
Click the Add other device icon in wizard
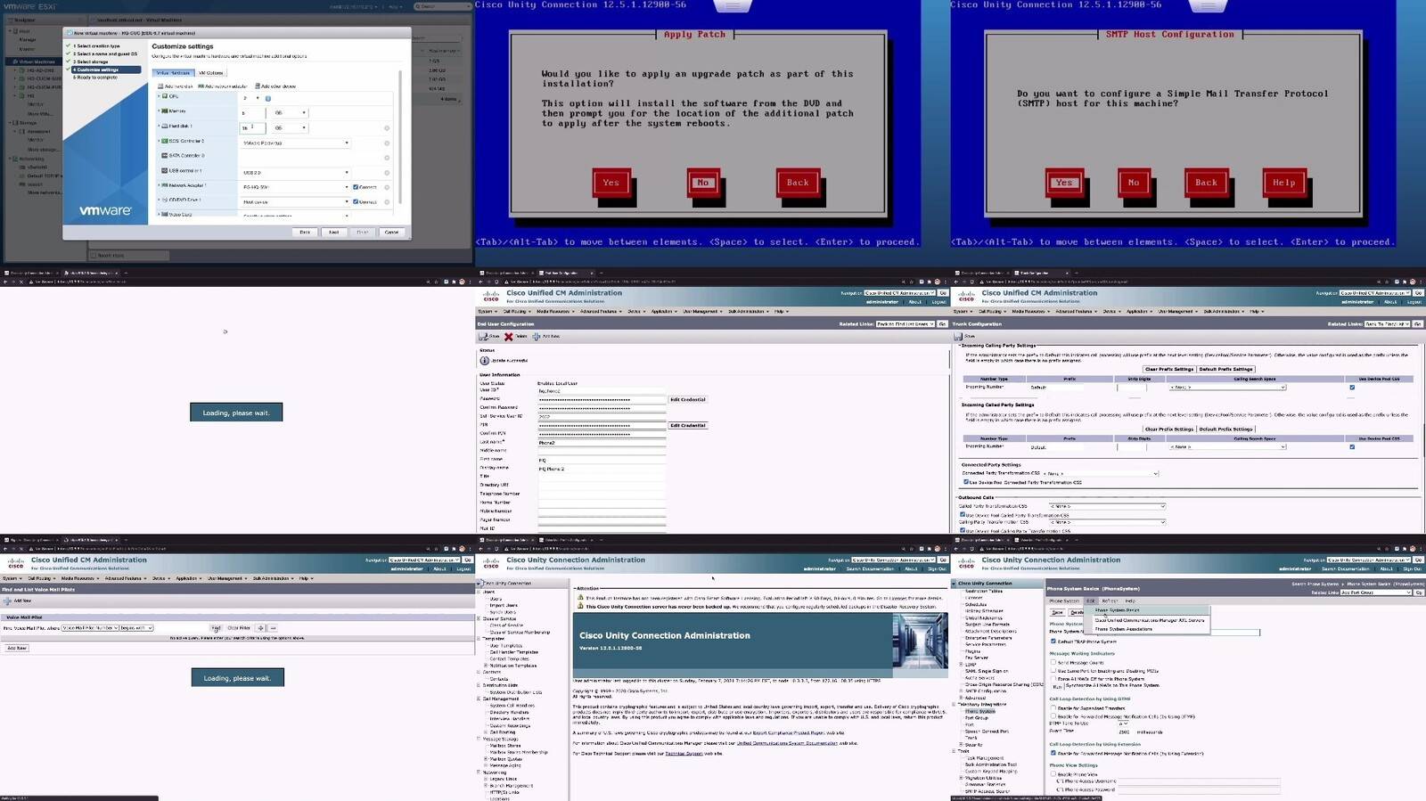(258, 86)
